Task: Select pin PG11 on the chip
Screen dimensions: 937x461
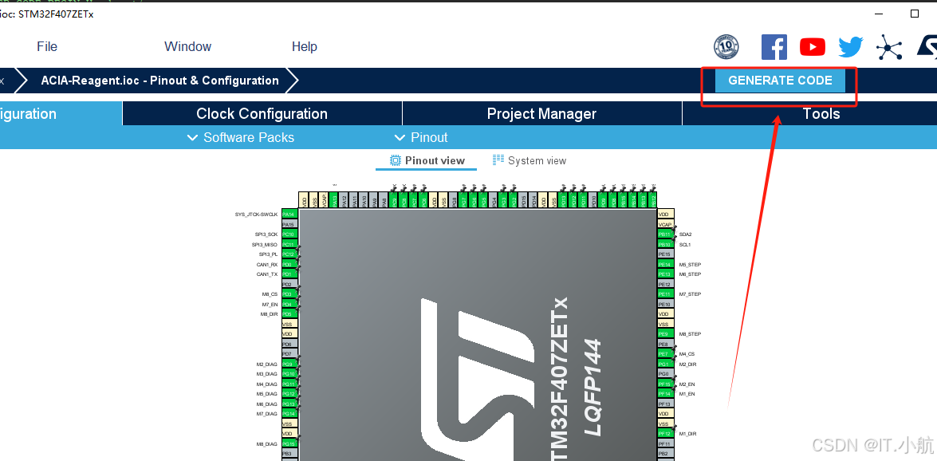Action: [x=289, y=384]
